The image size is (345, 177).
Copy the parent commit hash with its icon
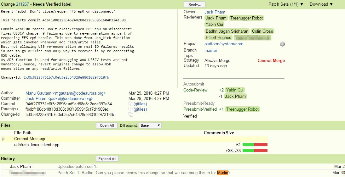tap(130, 109)
